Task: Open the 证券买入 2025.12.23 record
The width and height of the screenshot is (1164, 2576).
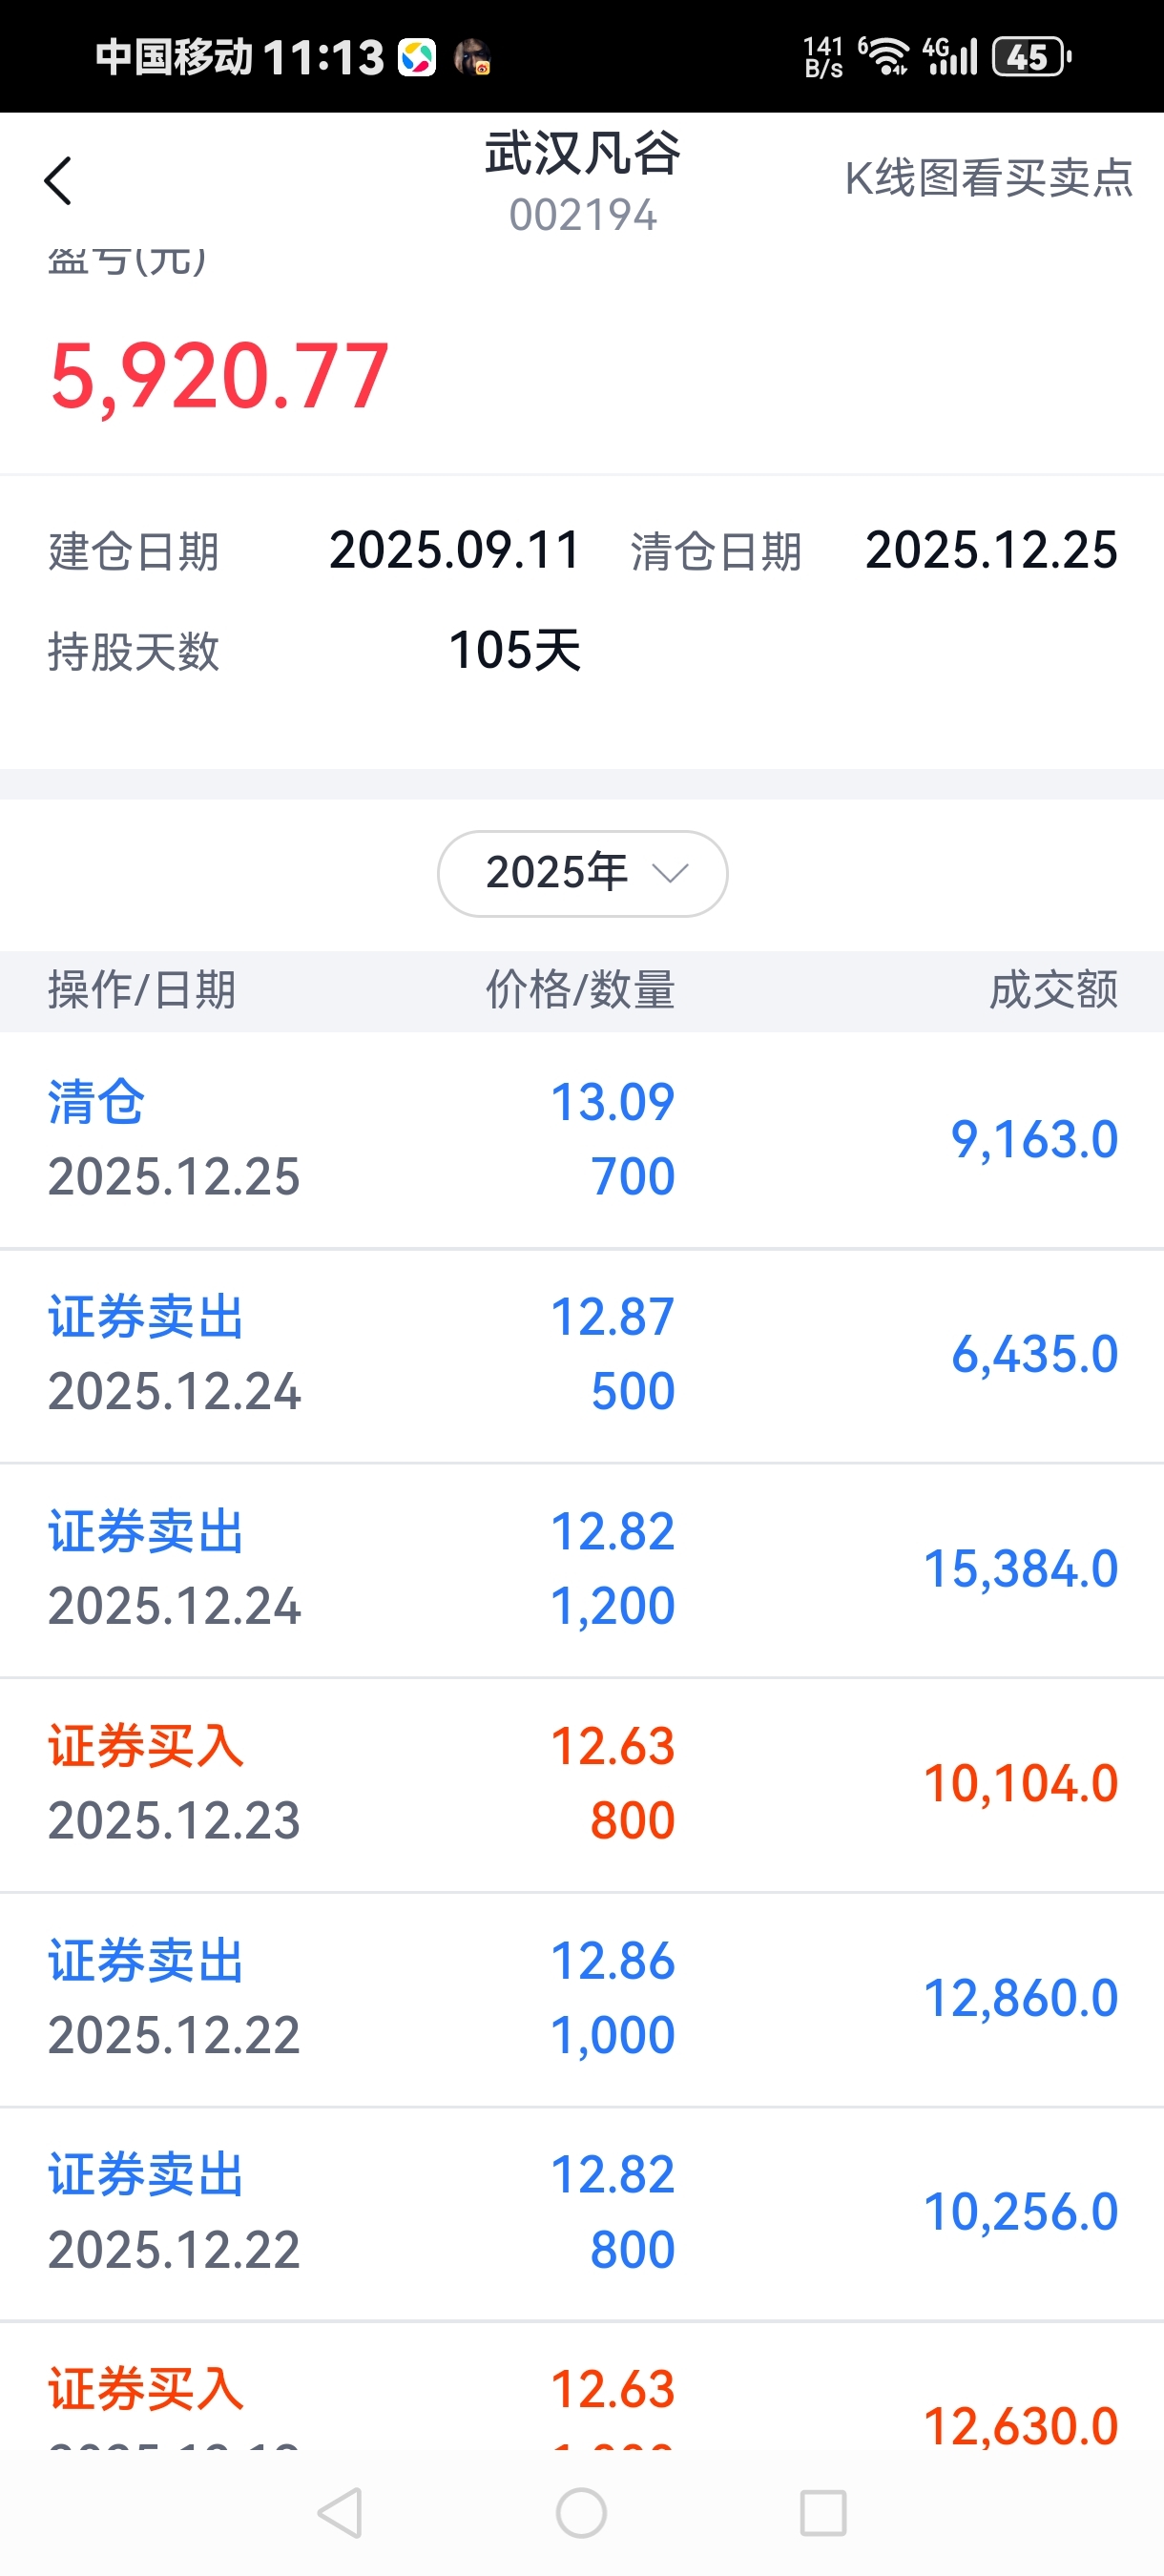Action: [x=582, y=1783]
